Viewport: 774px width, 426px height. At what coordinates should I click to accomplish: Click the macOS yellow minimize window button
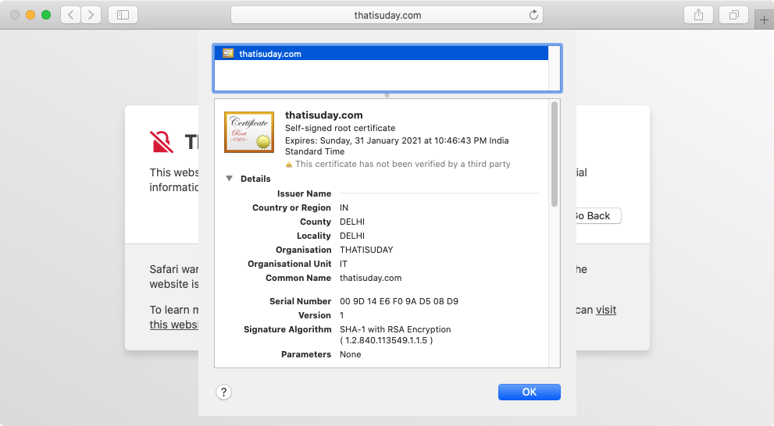click(x=30, y=15)
